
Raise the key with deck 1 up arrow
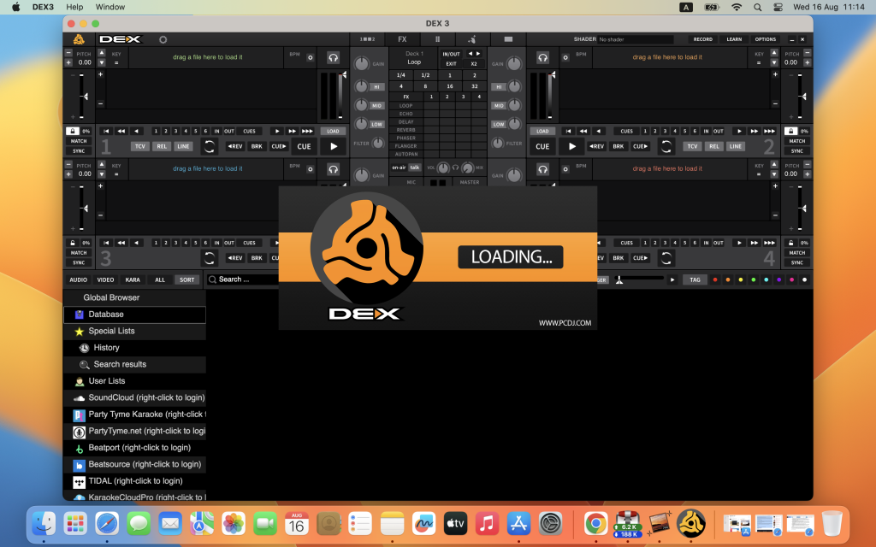[101, 53]
